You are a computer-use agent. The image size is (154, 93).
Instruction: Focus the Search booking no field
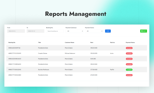tap(55, 31)
